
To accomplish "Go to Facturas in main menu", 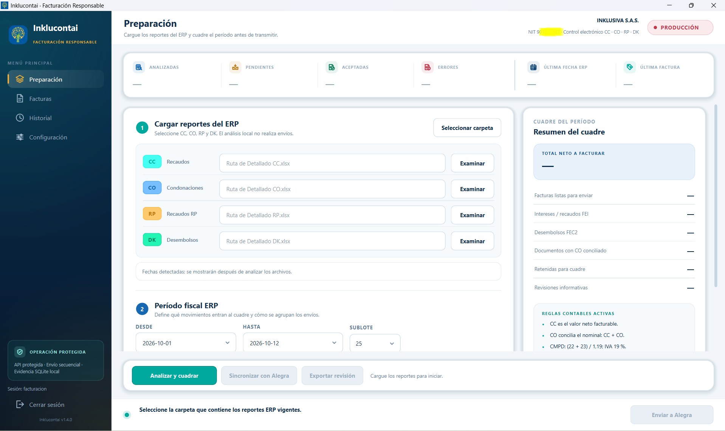I will click(56, 99).
